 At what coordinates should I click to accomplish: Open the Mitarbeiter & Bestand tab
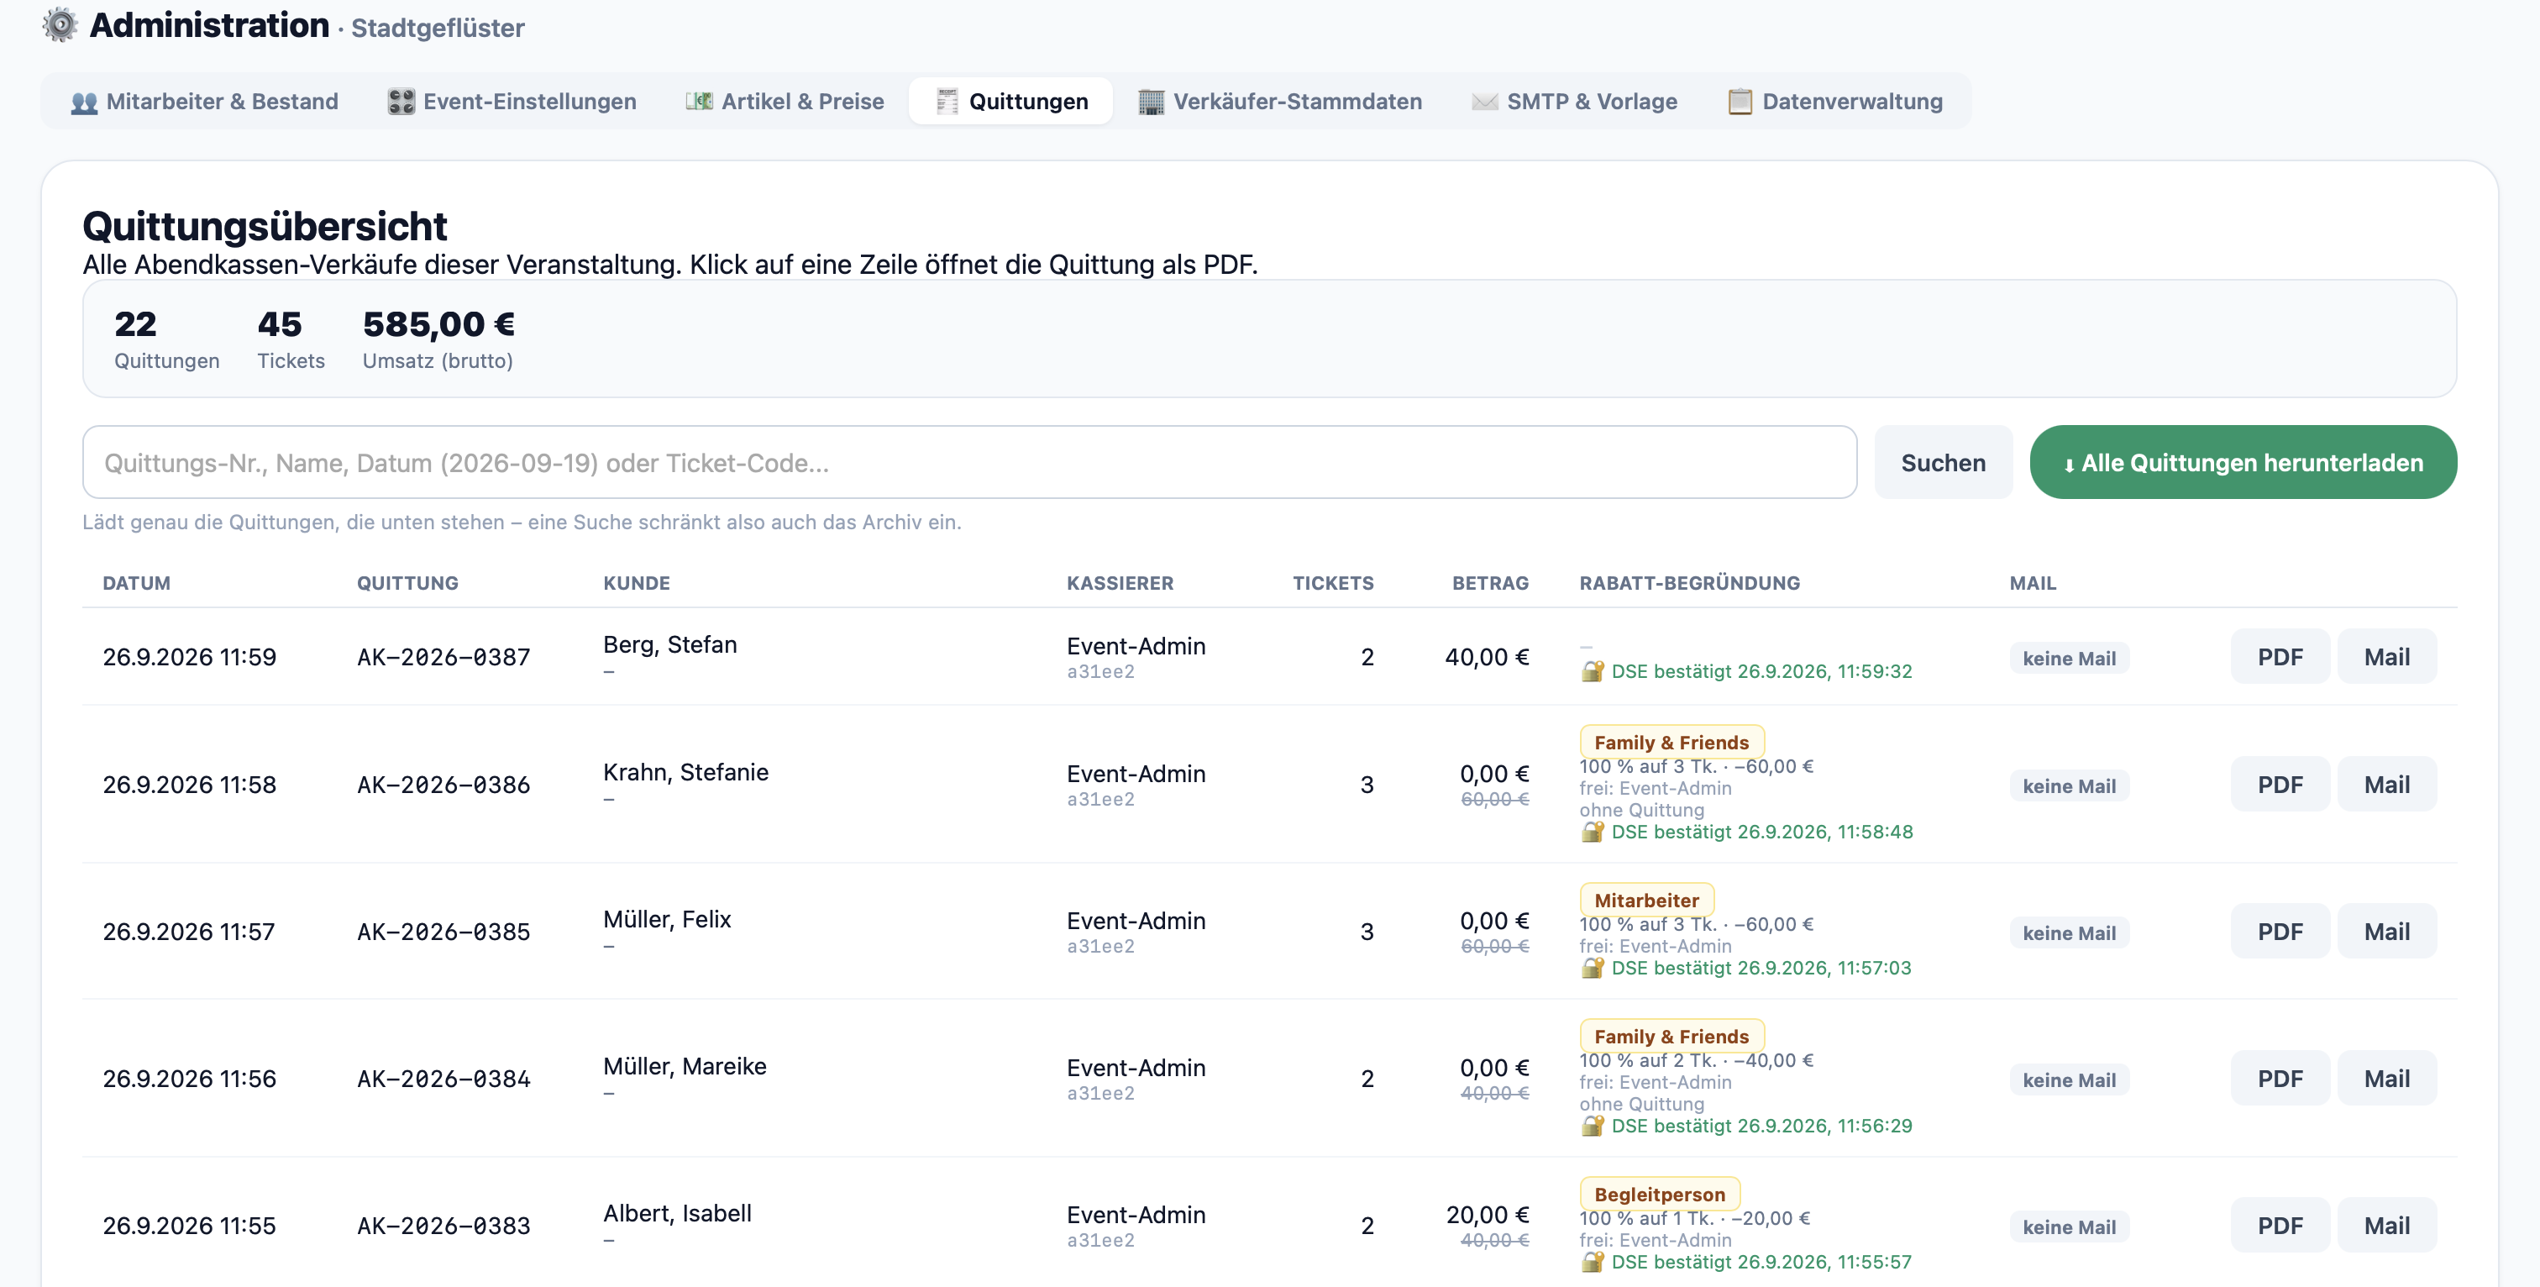point(204,102)
